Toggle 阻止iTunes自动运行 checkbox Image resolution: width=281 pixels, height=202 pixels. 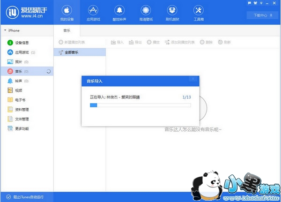pos(8,197)
